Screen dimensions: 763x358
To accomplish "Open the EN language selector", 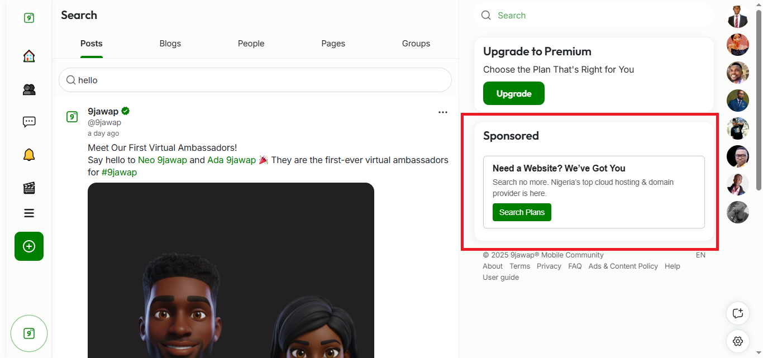I will point(700,255).
